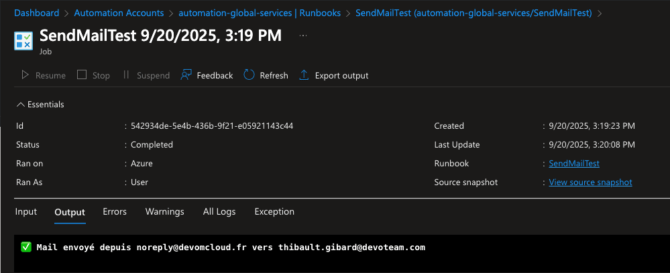Click the job Id value 542934de-5e4b-436b-9f21-e05921143c44
This screenshot has height=273, width=670.
point(211,126)
